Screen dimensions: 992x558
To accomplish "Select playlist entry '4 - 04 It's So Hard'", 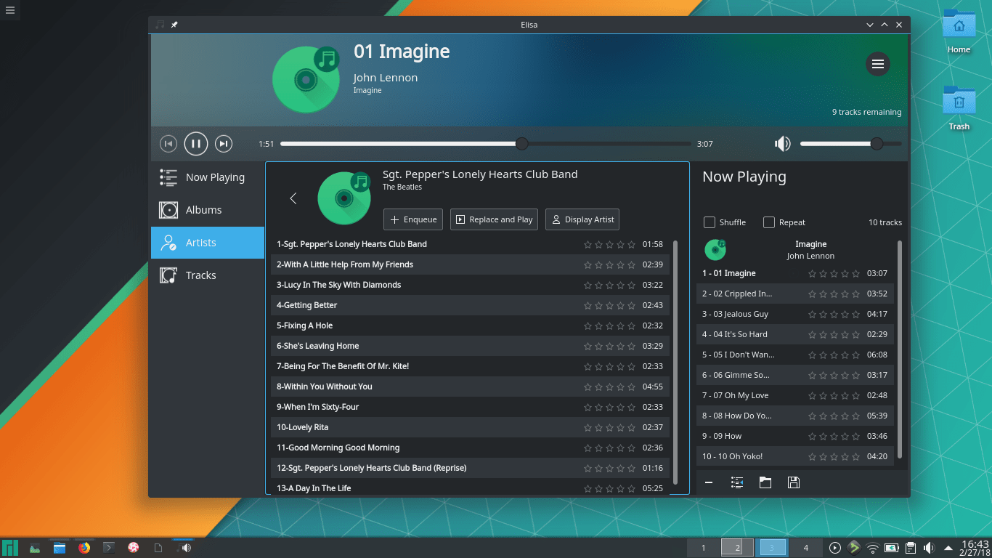I will [x=795, y=334].
